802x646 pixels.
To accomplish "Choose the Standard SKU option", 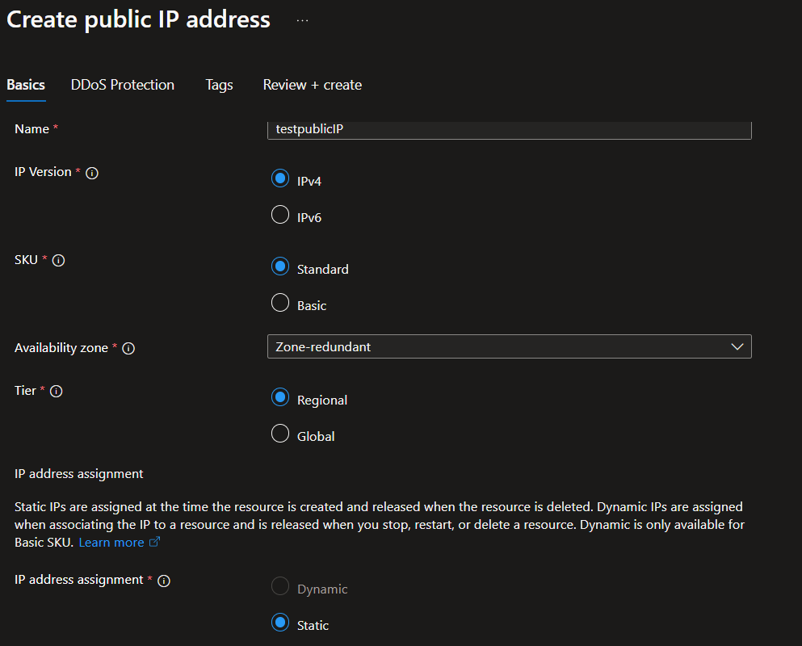I will 279,266.
